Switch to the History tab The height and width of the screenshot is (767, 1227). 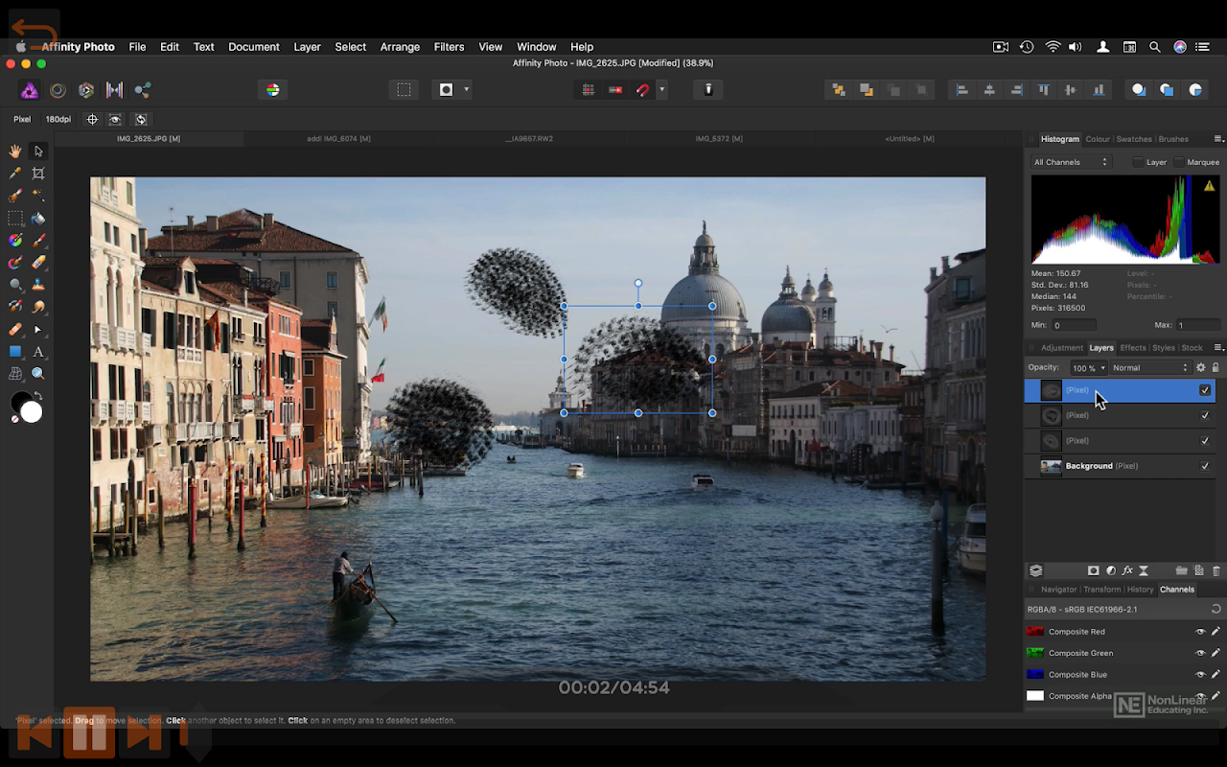coord(1140,590)
